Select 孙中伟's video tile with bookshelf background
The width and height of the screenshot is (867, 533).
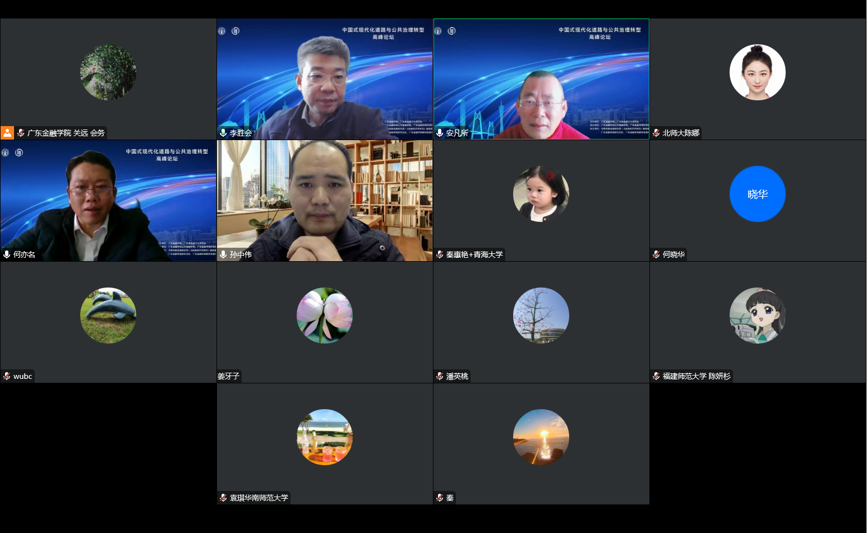point(325,201)
